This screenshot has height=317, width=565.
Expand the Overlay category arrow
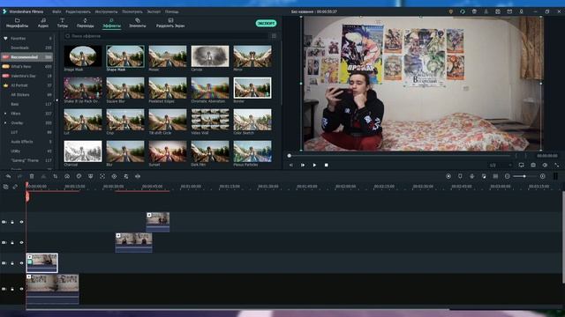[x=5, y=123]
